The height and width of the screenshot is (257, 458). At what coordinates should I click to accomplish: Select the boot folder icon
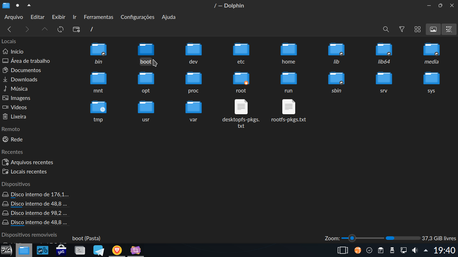(x=146, y=49)
